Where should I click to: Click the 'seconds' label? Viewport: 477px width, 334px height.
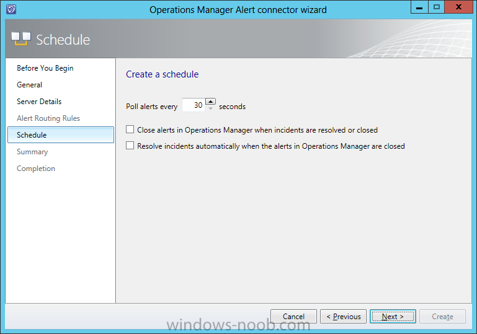point(232,107)
